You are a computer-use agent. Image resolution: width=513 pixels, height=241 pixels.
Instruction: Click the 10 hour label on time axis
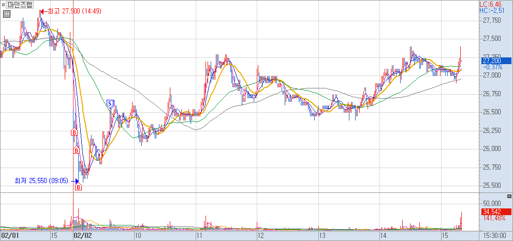[x=137, y=235]
